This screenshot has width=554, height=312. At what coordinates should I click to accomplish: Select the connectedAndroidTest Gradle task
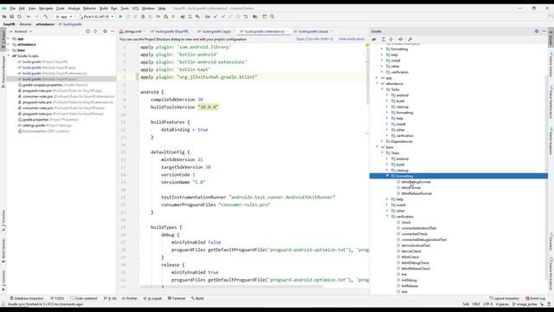point(419,228)
